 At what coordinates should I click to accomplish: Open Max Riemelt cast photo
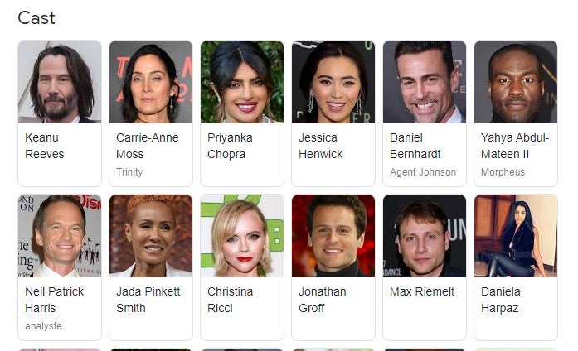425,236
